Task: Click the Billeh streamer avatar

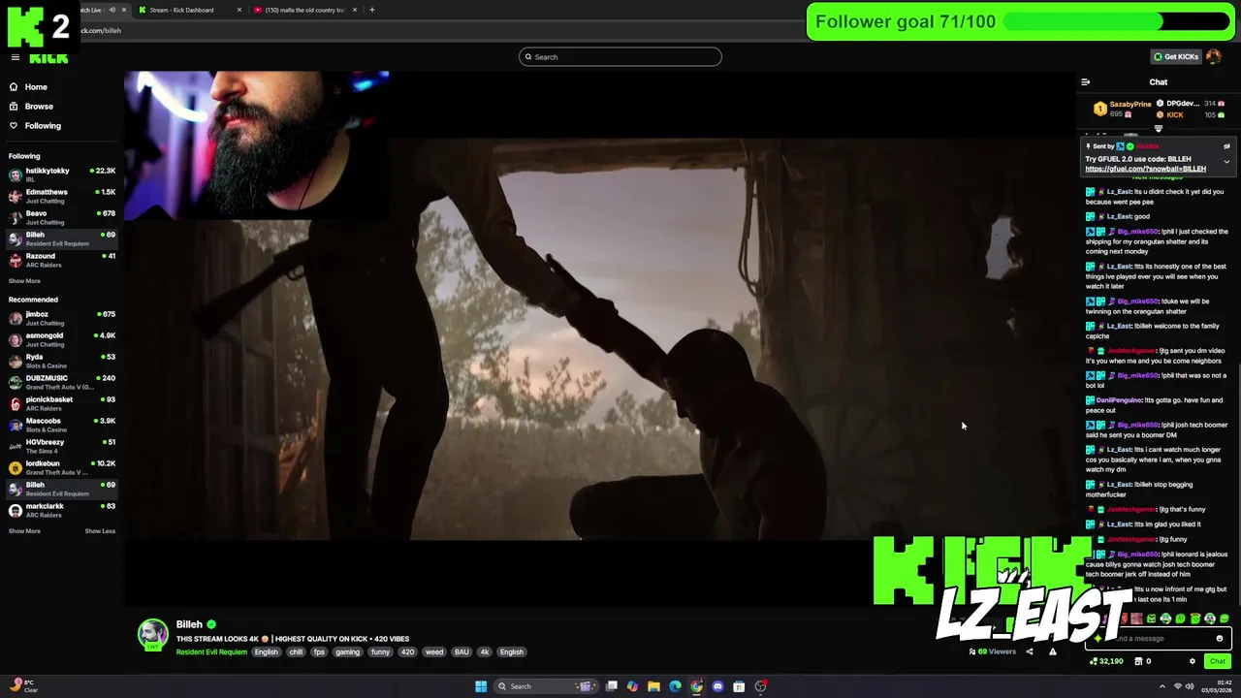Action: click(152, 635)
